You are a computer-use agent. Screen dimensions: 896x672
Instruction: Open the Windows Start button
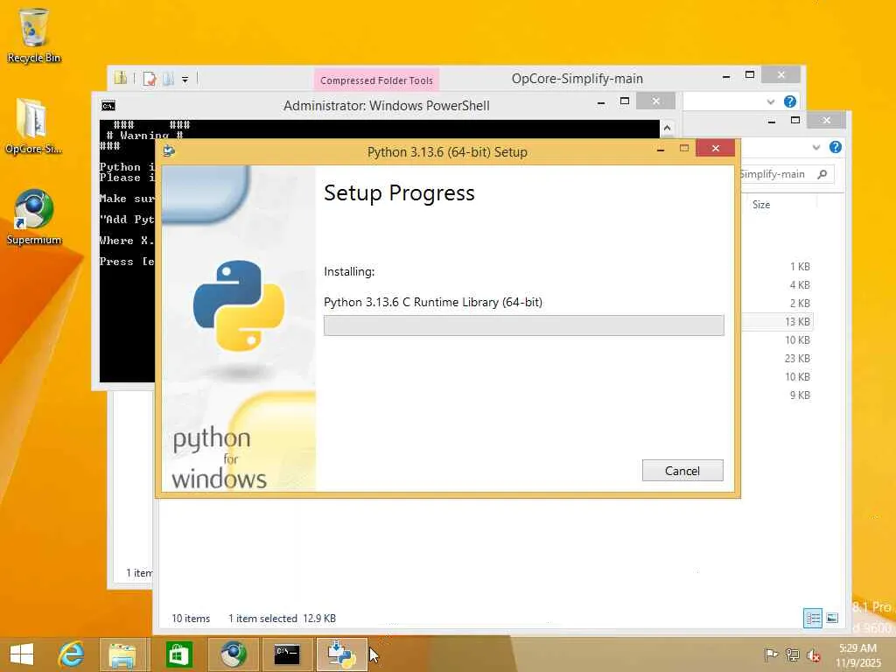pos(22,654)
